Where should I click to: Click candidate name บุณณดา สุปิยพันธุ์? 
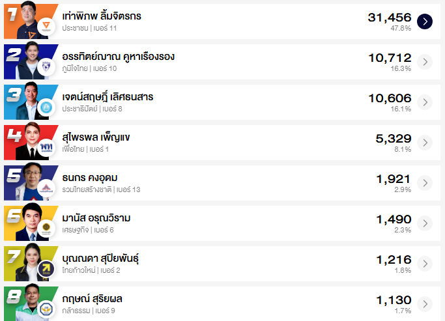click(x=101, y=258)
